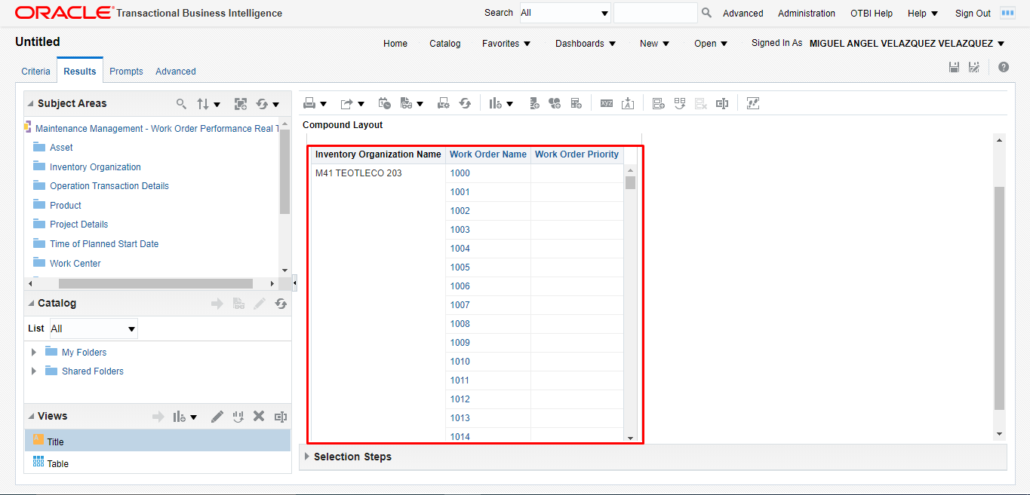The image size is (1030, 495).
Task: Click in the header search text field
Action: point(656,13)
